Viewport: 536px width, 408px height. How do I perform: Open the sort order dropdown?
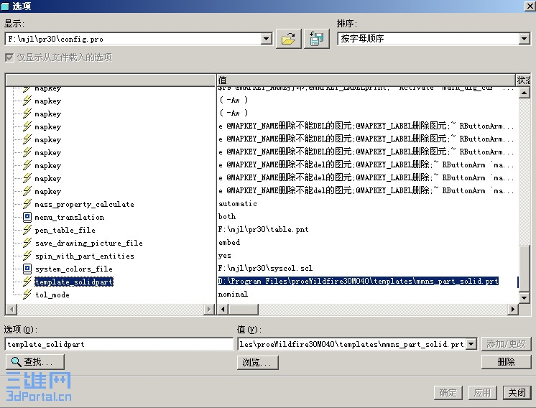[x=524, y=39]
